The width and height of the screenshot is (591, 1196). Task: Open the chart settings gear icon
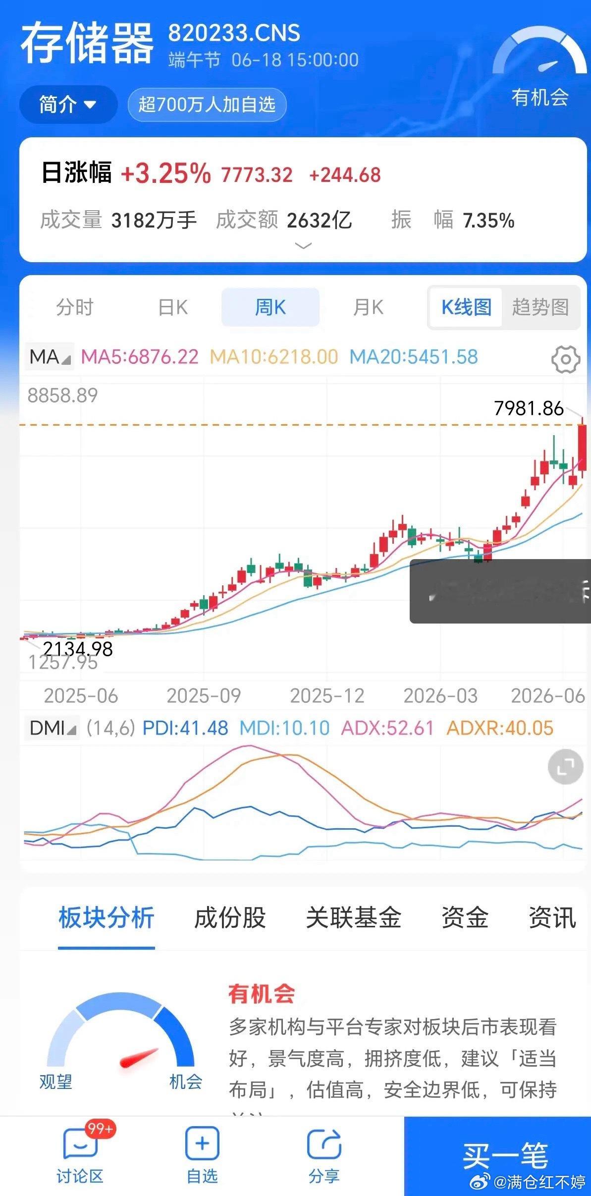(565, 359)
